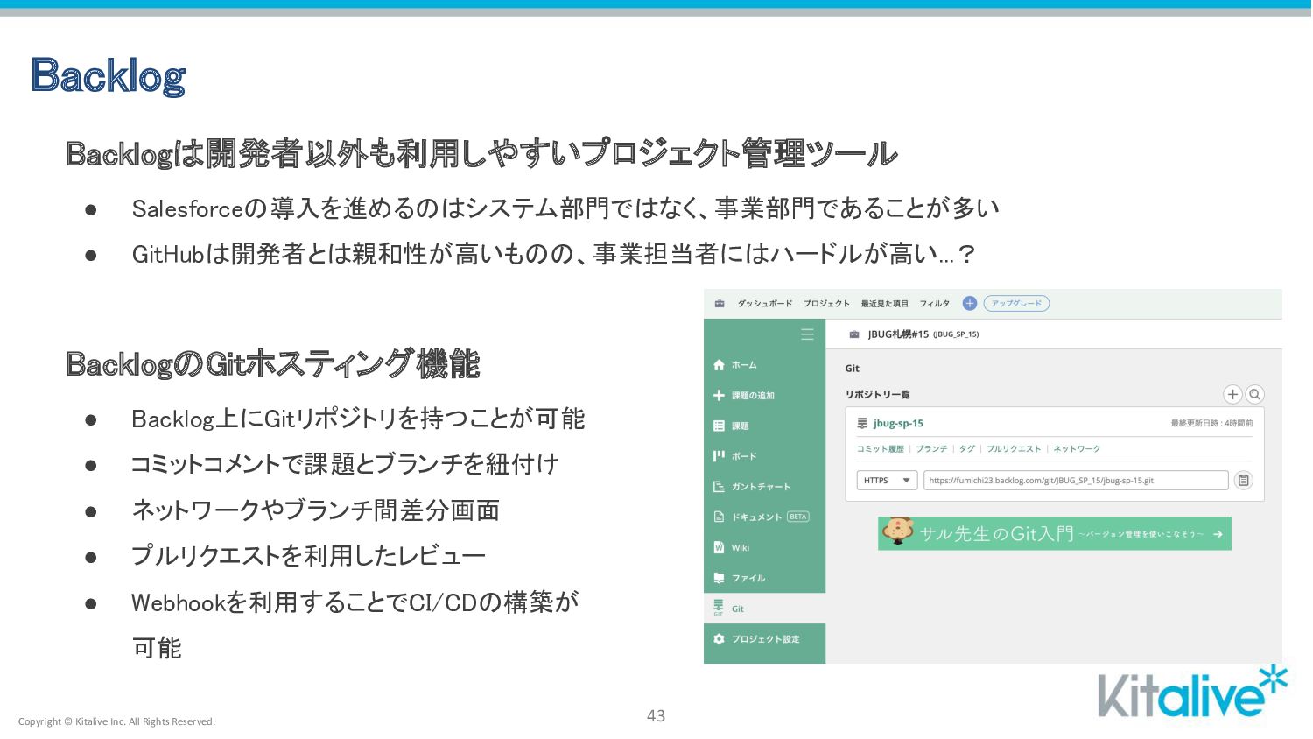Image resolution: width=1313 pixels, height=739 pixels.
Task: Click the repository URL field
Action: [x=1076, y=481]
